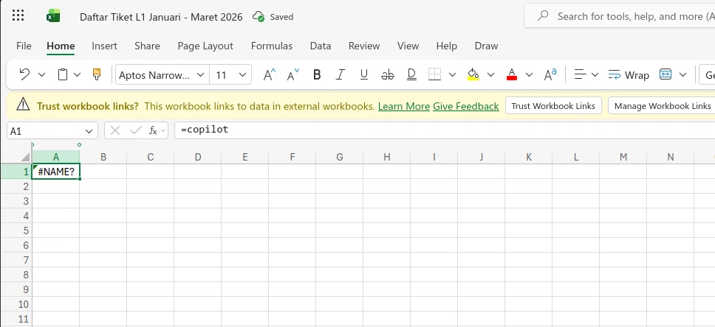Switch to the Draw tab
The width and height of the screenshot is (715, 327).
486,46
